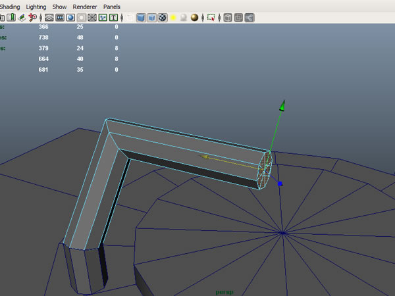
Task: Toggle X-ray display cube icon
Action: (x=227, y=17)
